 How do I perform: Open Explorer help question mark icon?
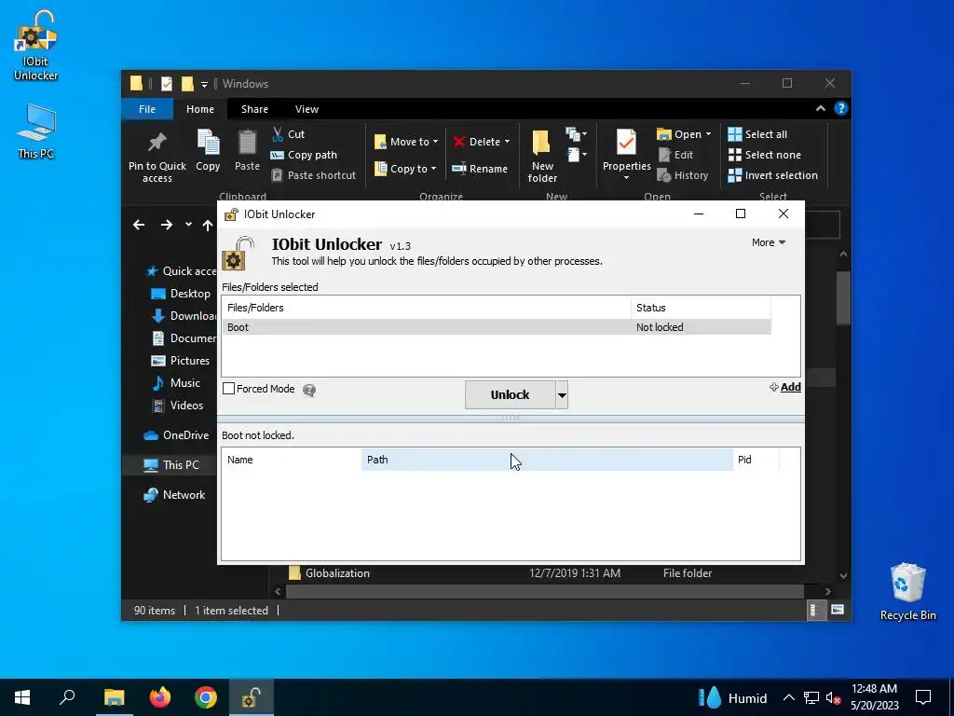tap(841, 108)
